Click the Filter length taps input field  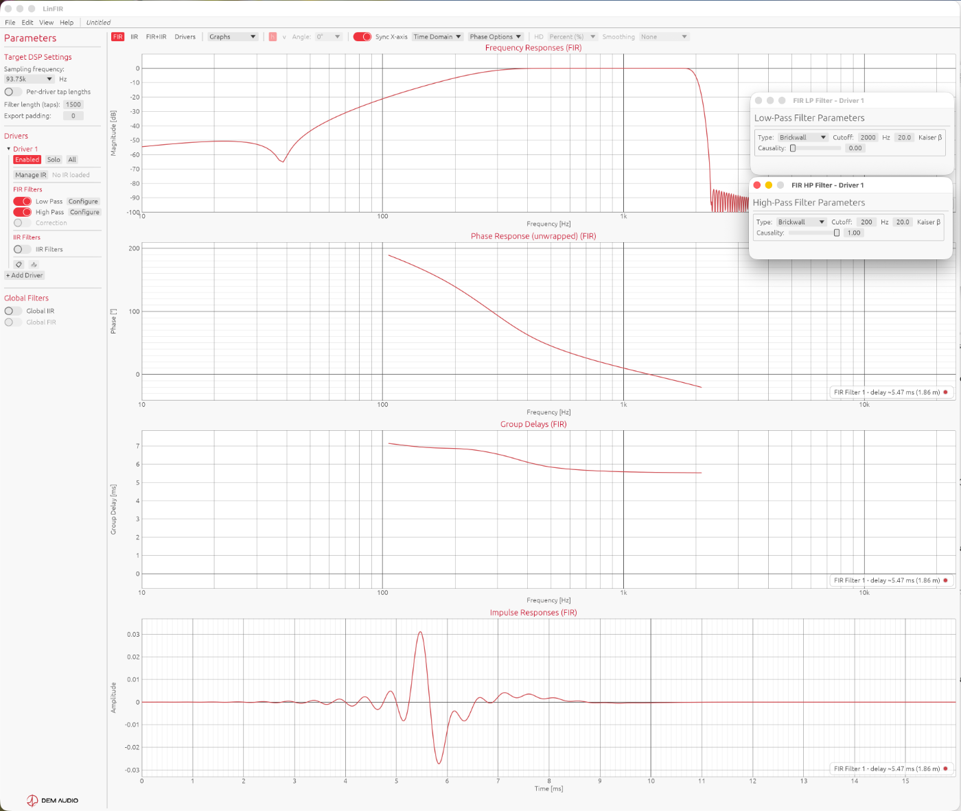tap(73, 105)
